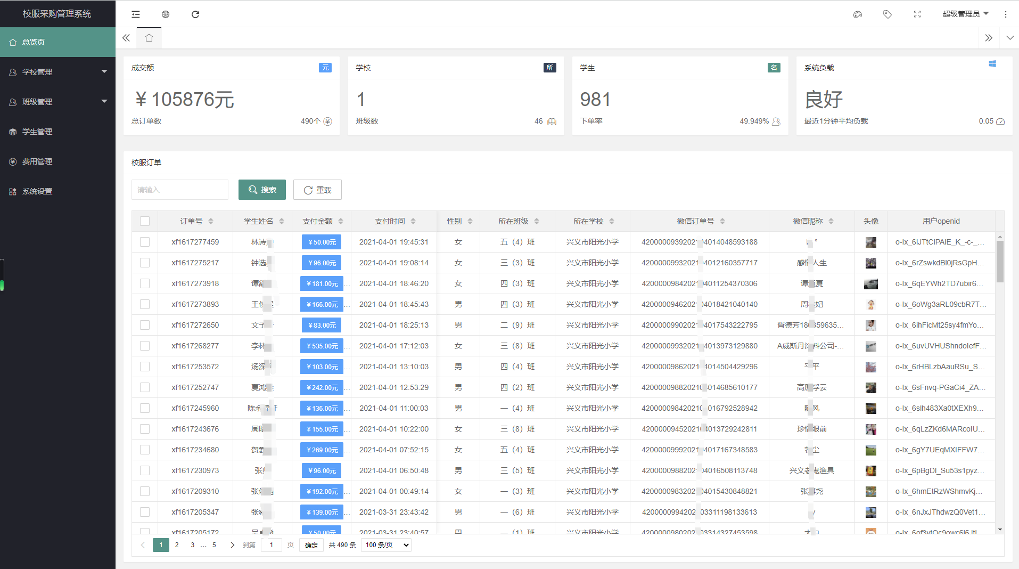
Task: Click the tag note icon in header
Action: coord(887,14)
